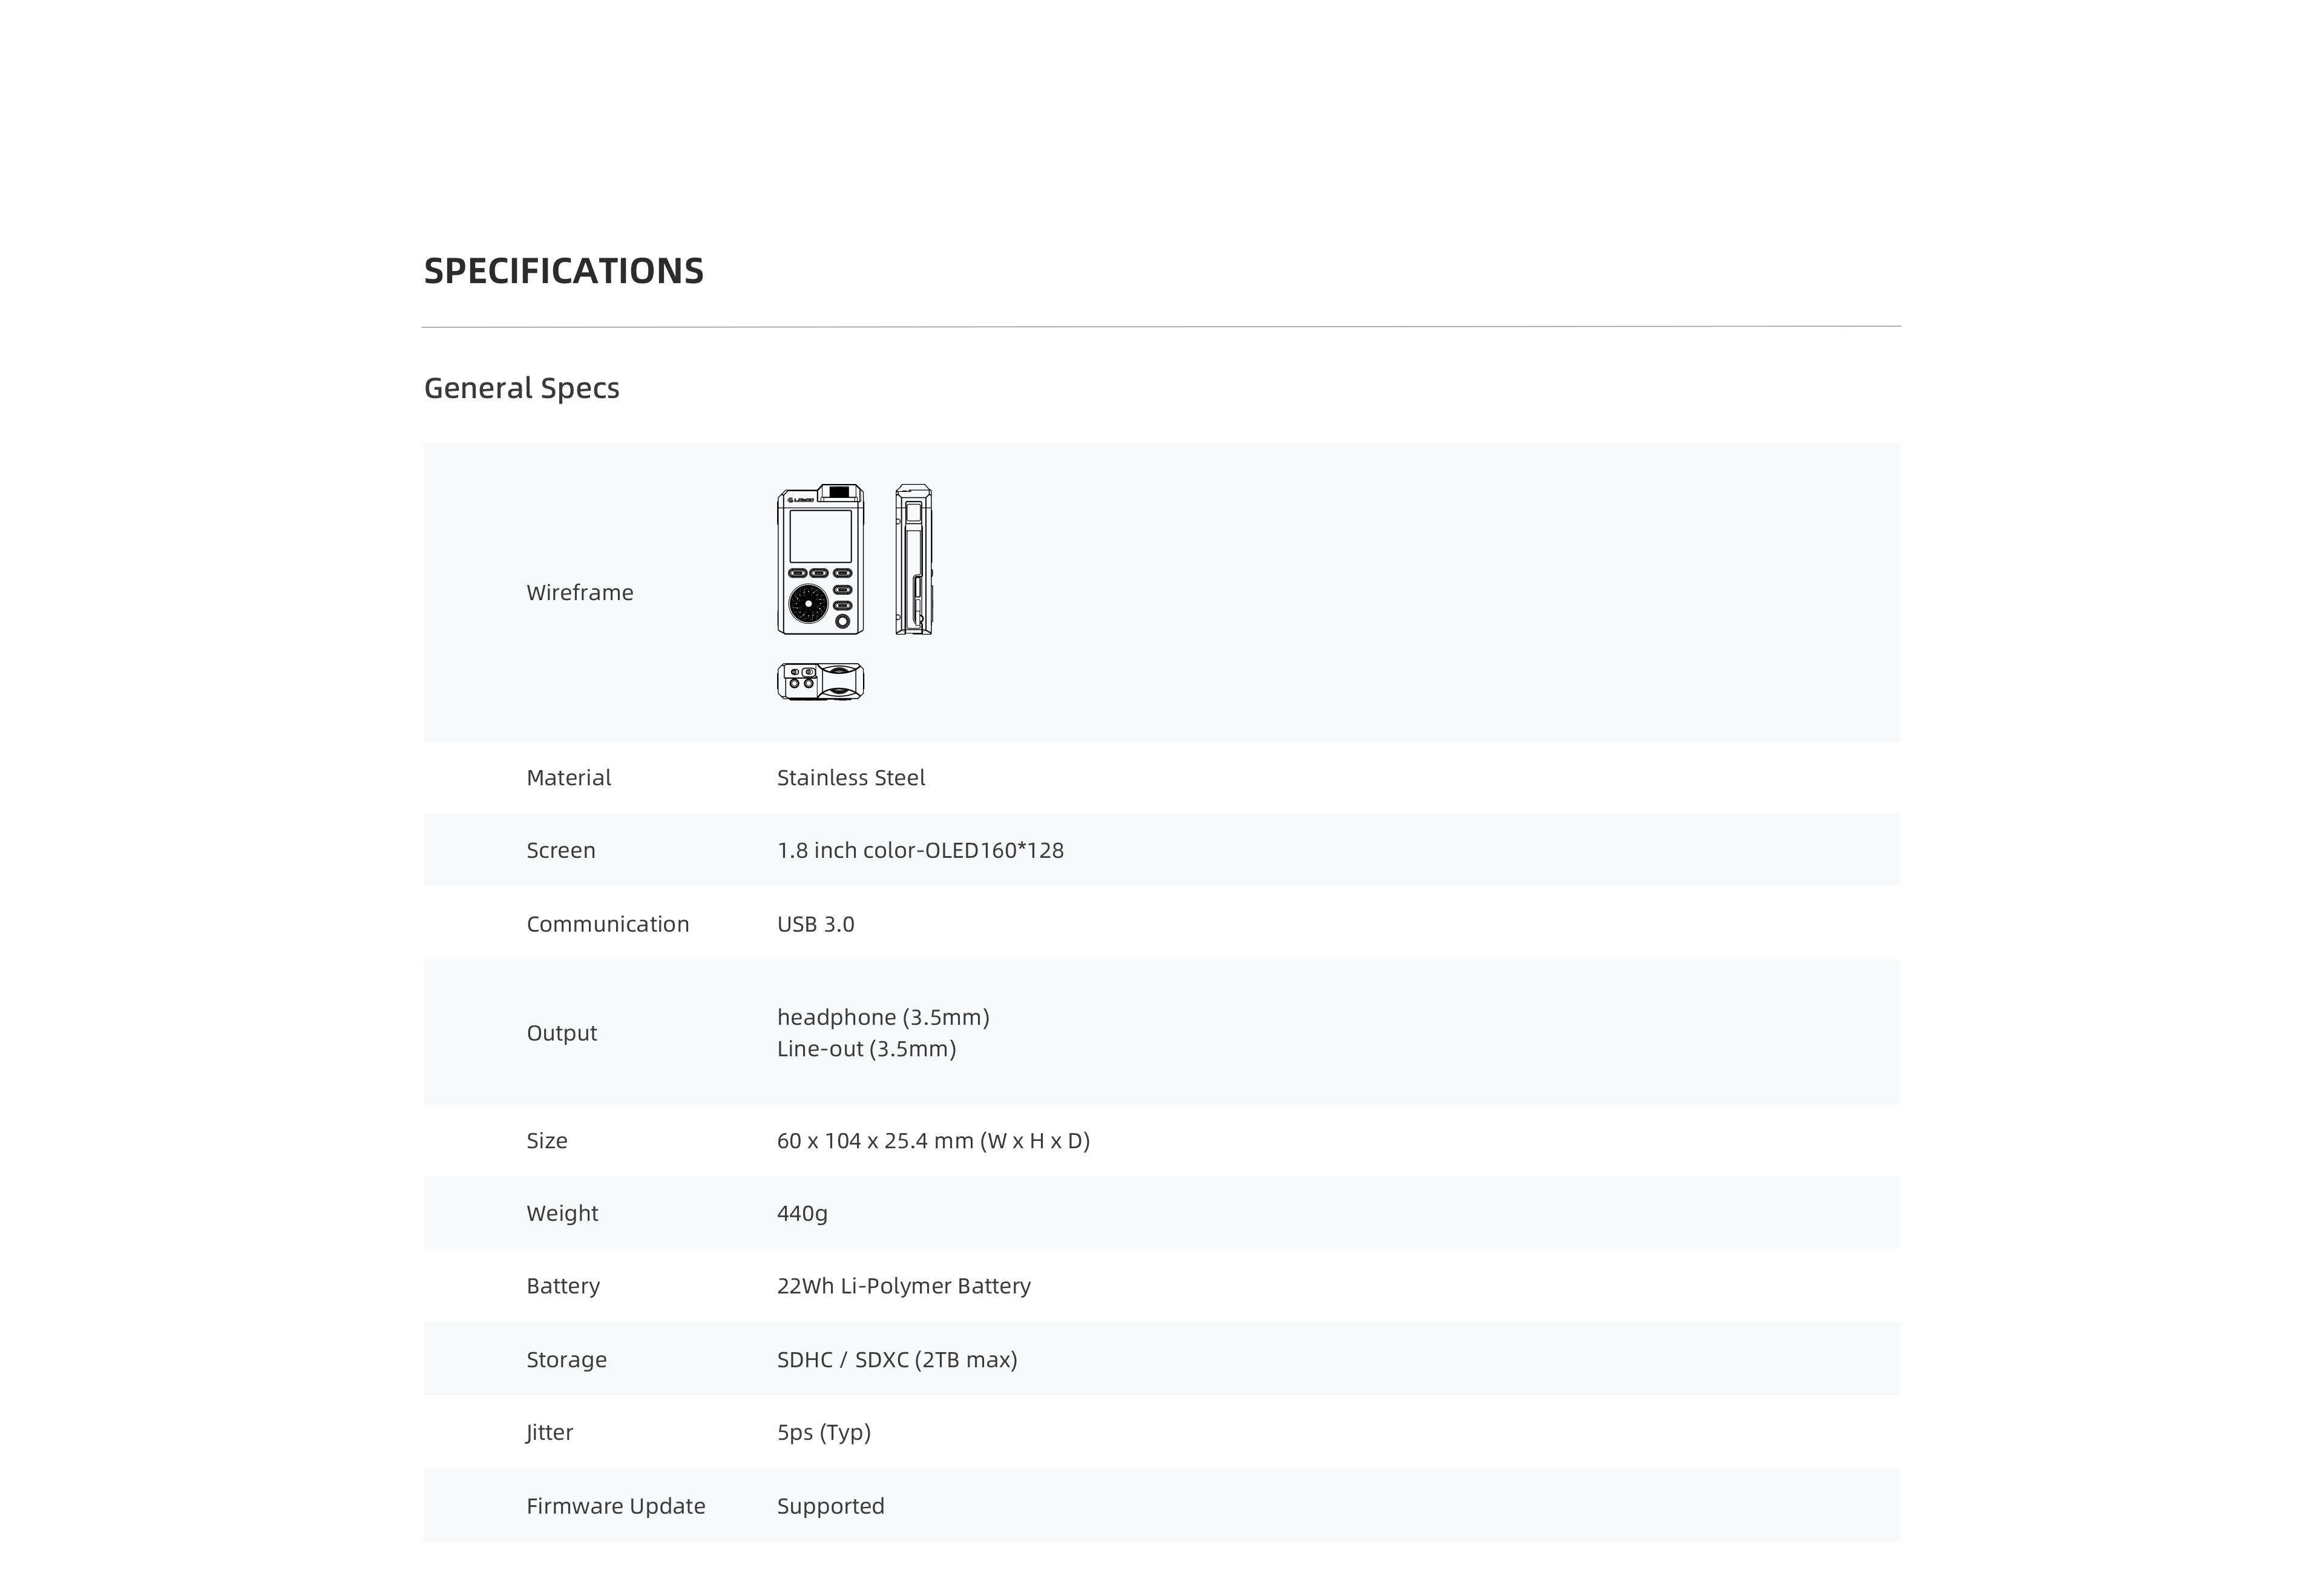Viewport: 2324px width, 1579px height.
Task: Click the Stainless Steel material value
Action: click(x=850, y=777)
